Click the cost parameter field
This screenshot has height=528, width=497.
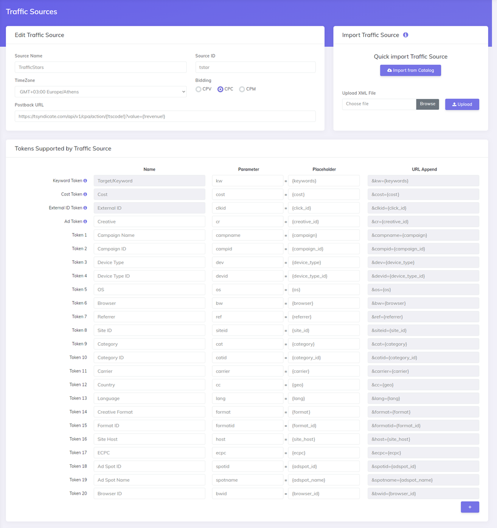pos(248,194)
